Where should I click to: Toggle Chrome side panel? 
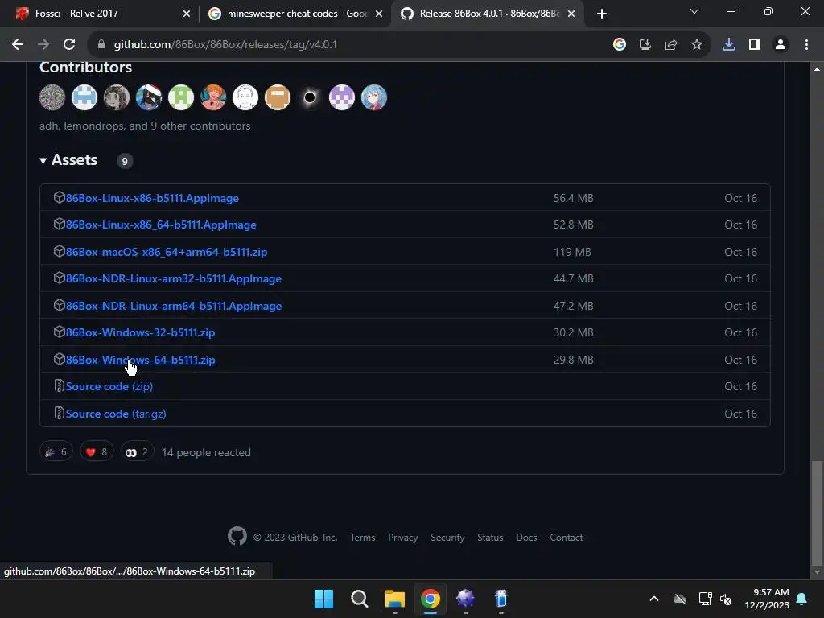[x=755, y=45]
